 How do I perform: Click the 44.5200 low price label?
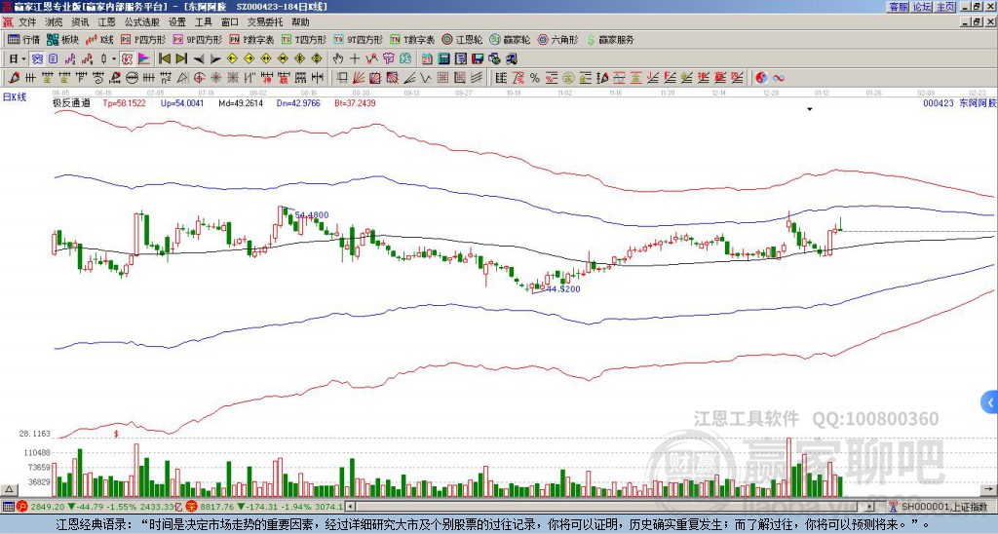pyautogui.click(x=563, y=289)
